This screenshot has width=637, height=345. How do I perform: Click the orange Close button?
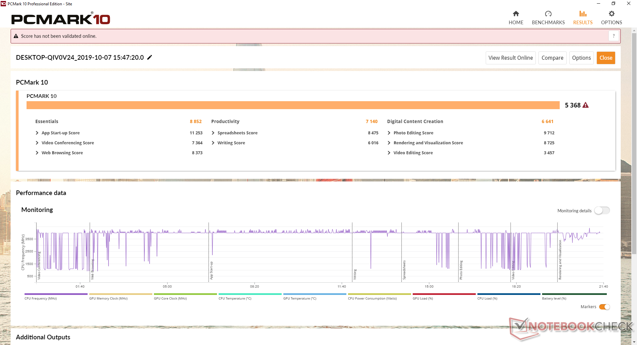(x=606, y=58)
